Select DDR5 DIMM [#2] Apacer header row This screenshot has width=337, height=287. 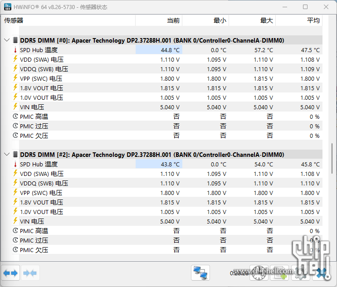coord(167,155)
